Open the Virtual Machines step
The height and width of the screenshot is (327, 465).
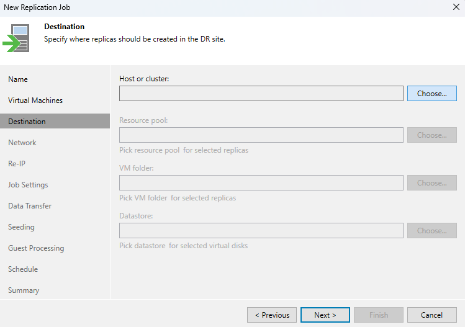[35, 100]
